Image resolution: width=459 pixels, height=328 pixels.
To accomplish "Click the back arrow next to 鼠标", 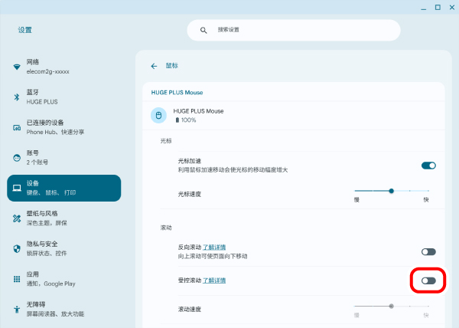I will click(154, 66).
